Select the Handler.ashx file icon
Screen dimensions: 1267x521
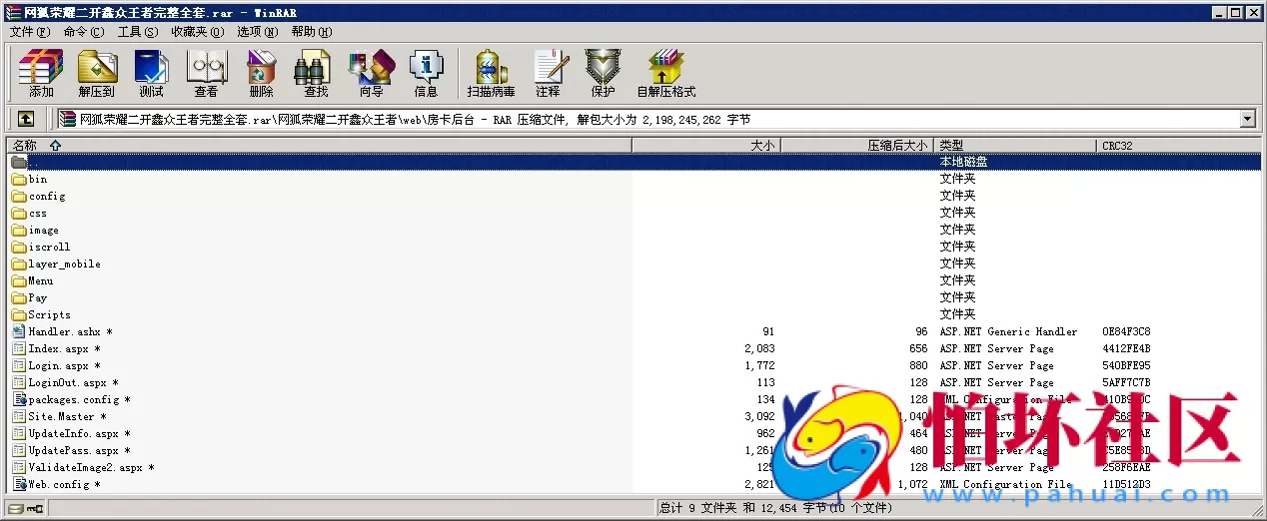[19, 331]
